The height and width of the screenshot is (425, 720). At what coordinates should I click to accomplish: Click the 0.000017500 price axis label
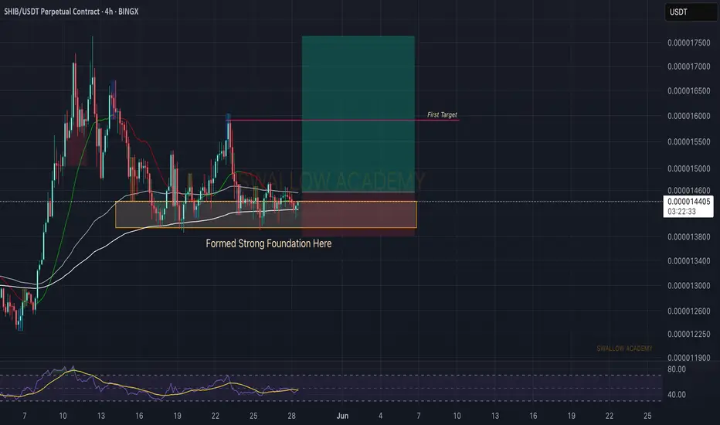click(x=689, y=42)
